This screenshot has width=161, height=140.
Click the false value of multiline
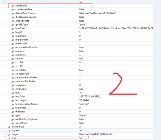coord(82,51)
